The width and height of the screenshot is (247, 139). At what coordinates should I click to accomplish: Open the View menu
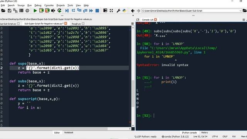point(78,5)
